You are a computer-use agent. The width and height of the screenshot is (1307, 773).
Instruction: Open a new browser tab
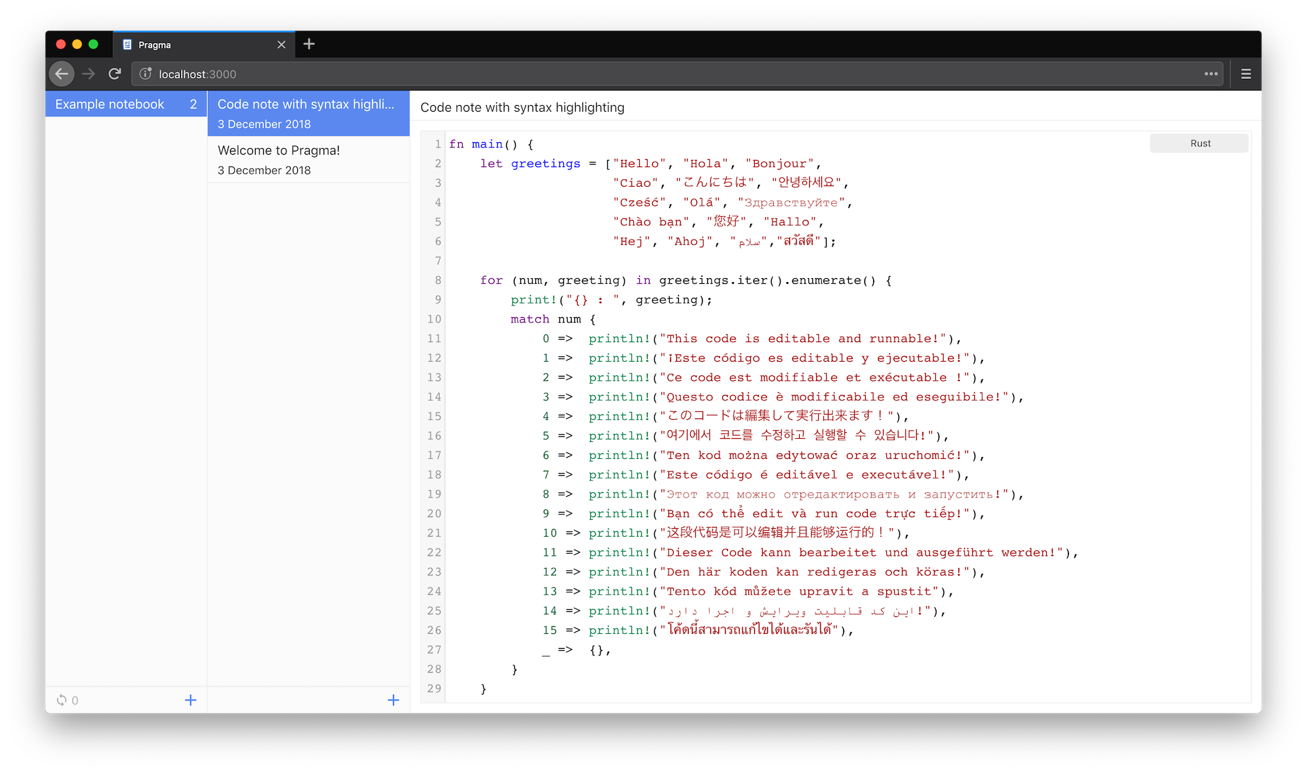[x=309, y=44]
